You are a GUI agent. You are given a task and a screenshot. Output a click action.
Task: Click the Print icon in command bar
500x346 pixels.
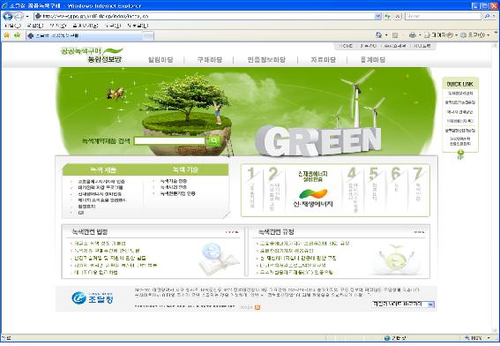point(413,35)
